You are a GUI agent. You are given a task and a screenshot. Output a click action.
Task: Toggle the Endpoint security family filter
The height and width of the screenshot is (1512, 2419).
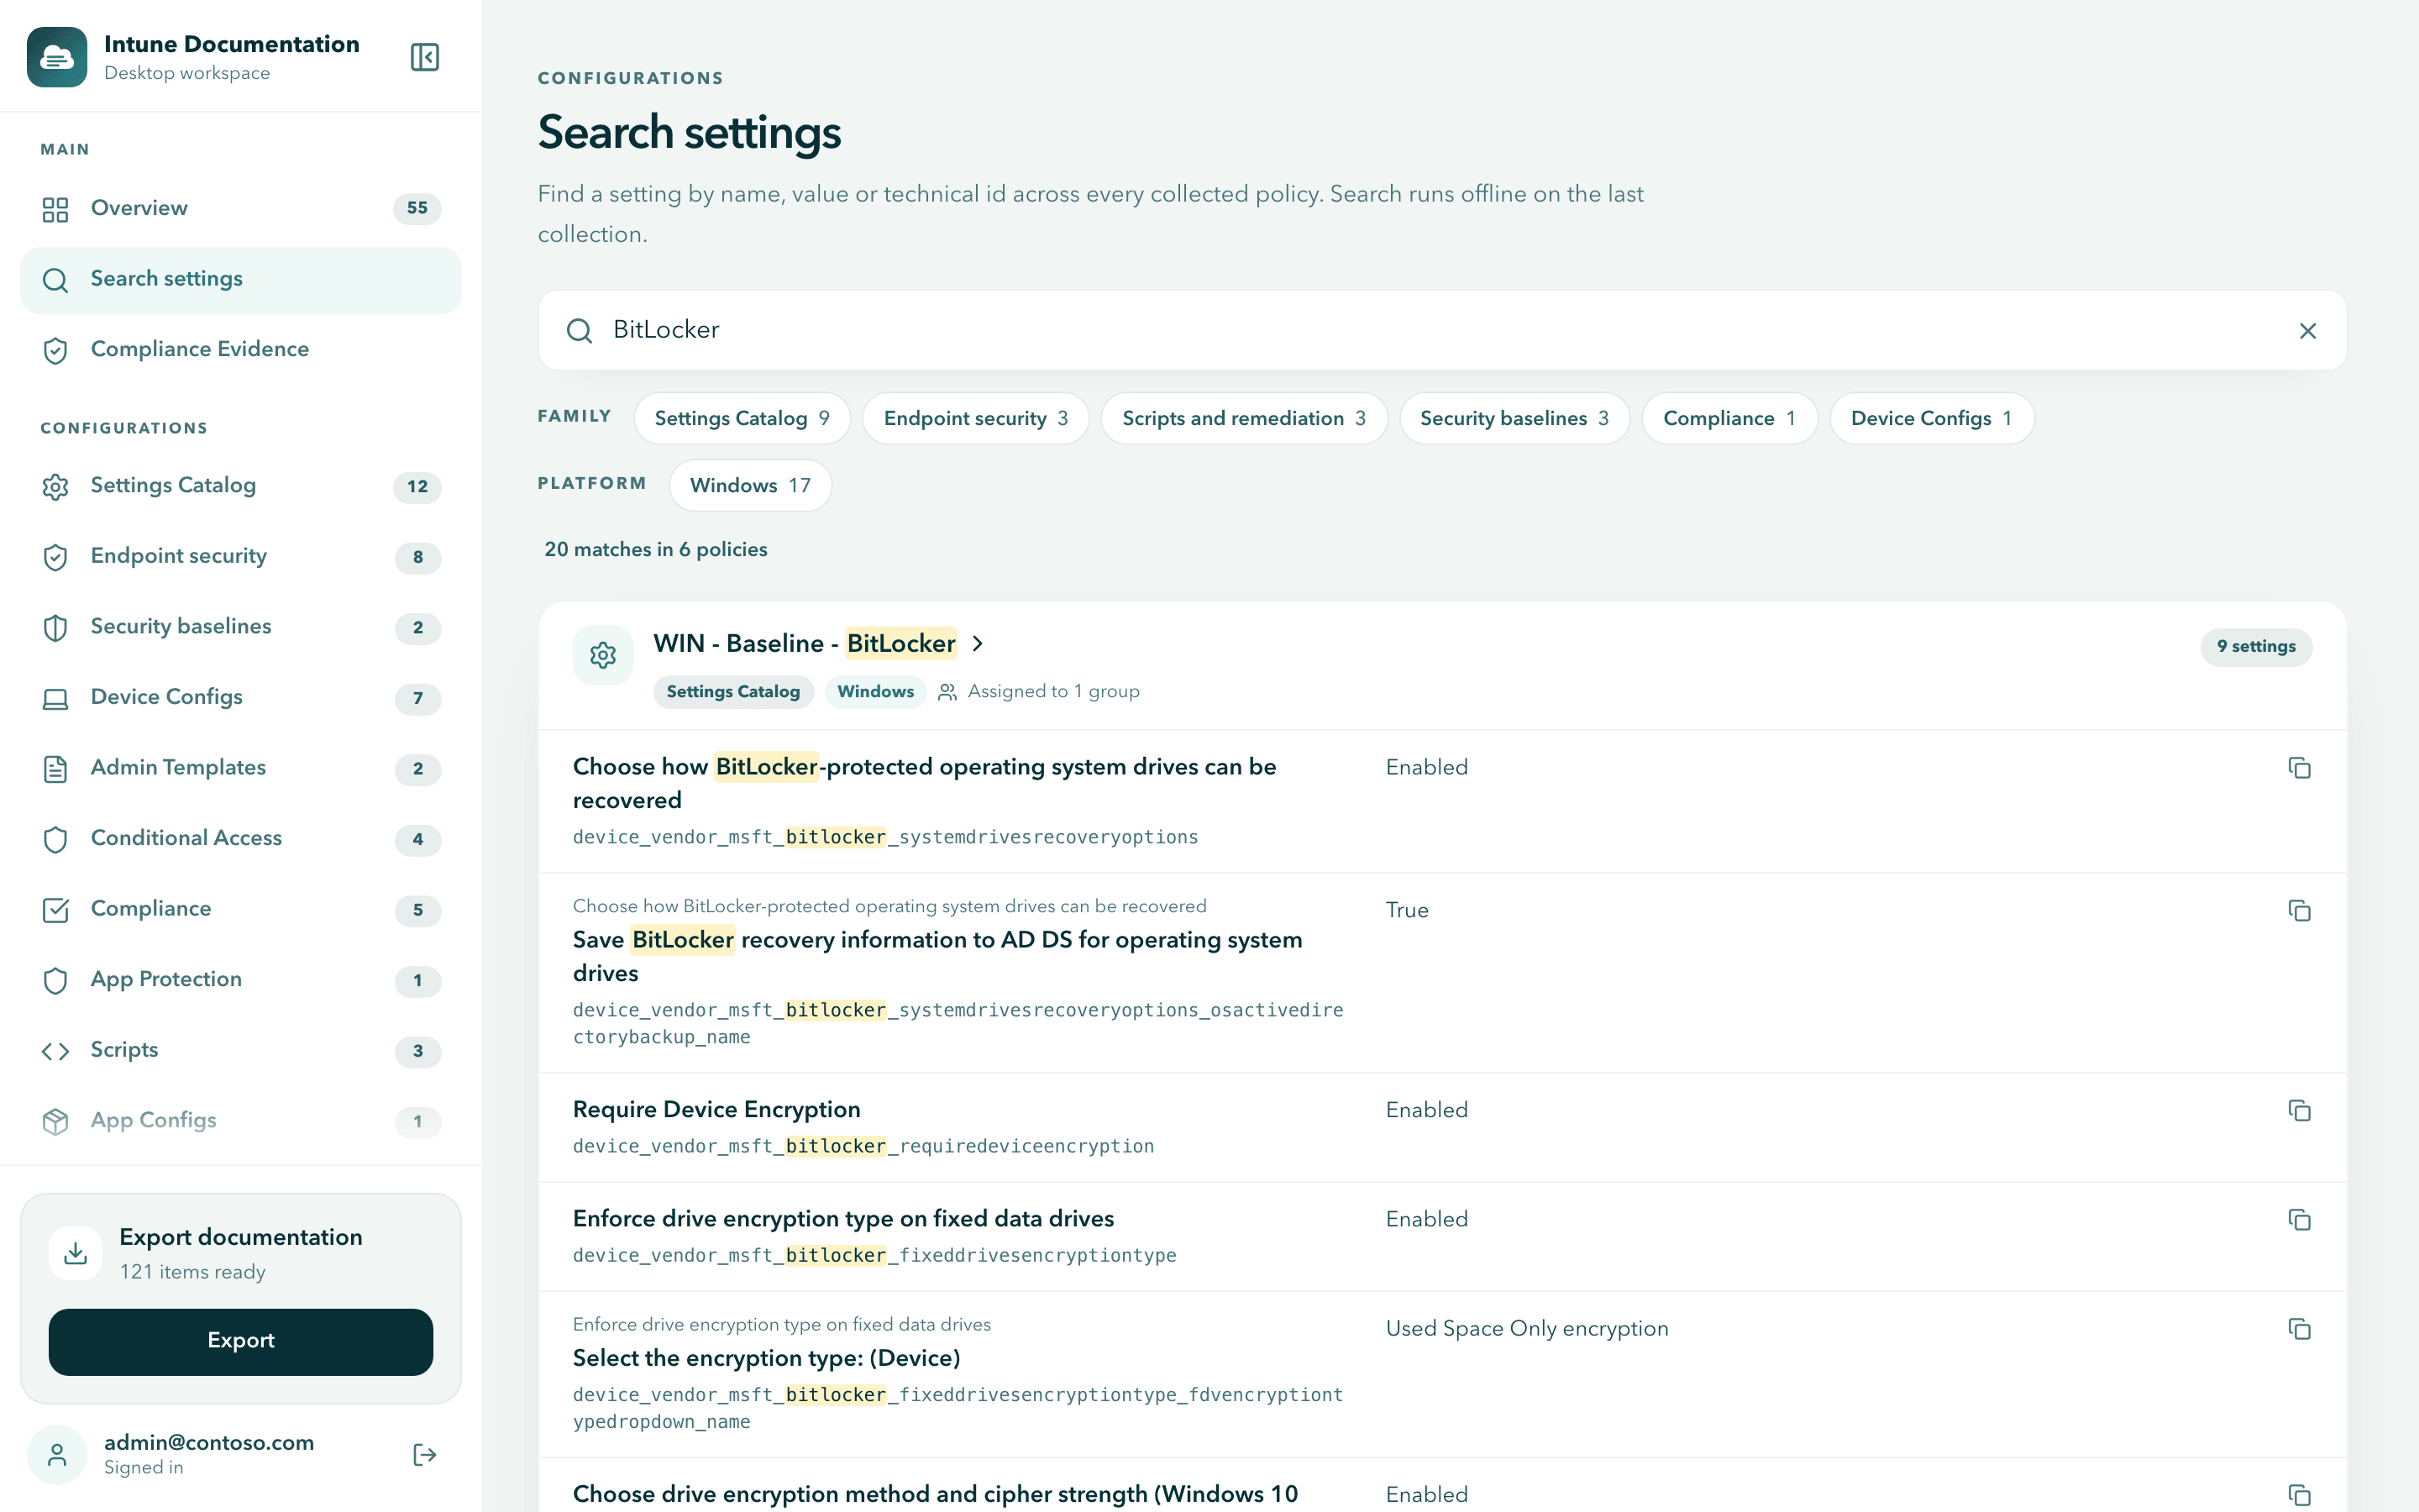[x=976, y=418]
